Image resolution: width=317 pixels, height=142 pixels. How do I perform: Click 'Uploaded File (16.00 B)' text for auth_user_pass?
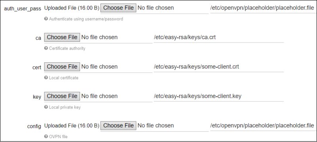72,8
